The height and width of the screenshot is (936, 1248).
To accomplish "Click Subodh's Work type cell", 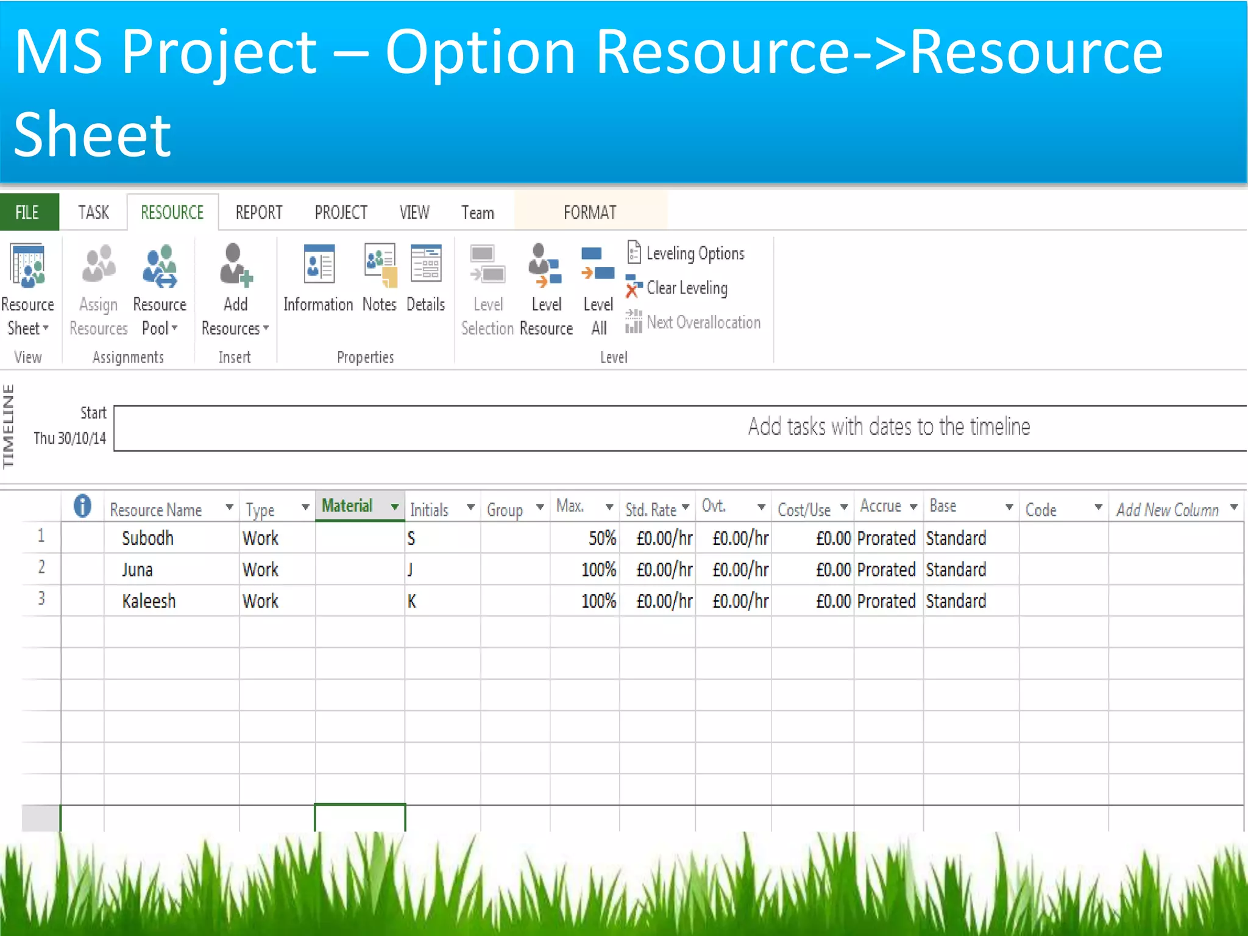I will [x=277, y=538].
